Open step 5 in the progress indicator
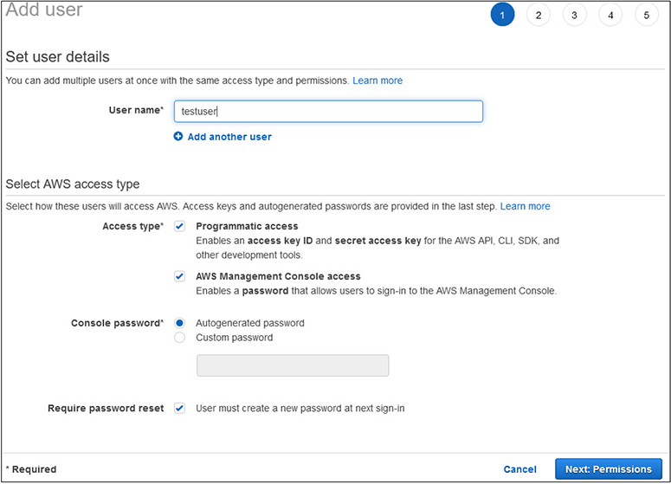Viewport: 671px width, 484px height. [x=646, y=15]
